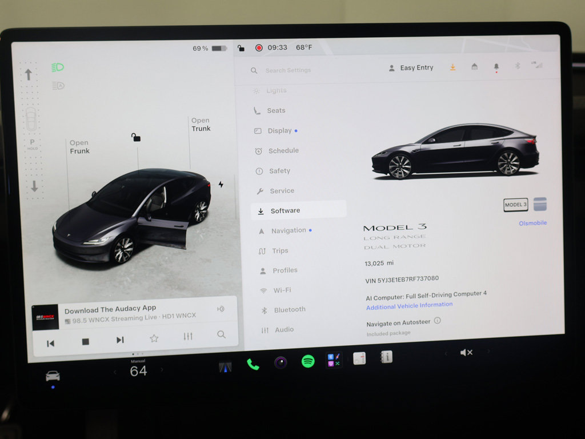Tap the VIN 5YJ3E1EB7RF737080 text
The image size is (585, 439).
pyautogui.click(x=402, y=279)
